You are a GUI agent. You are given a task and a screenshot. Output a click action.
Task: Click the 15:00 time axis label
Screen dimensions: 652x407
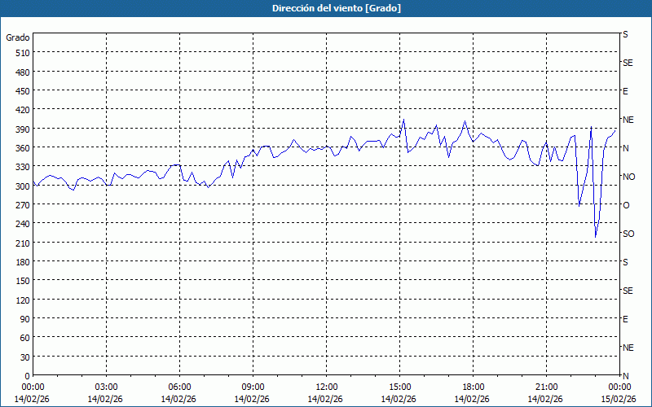[399, 387]
